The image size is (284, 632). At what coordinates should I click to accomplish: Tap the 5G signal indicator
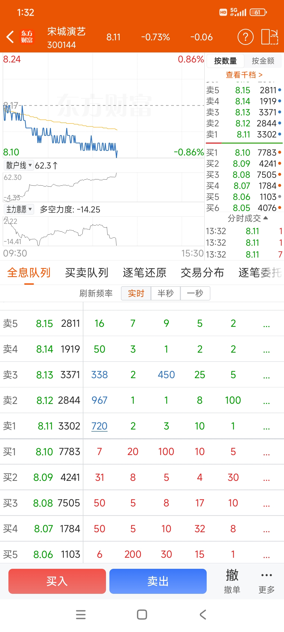[x=238, y=12]
